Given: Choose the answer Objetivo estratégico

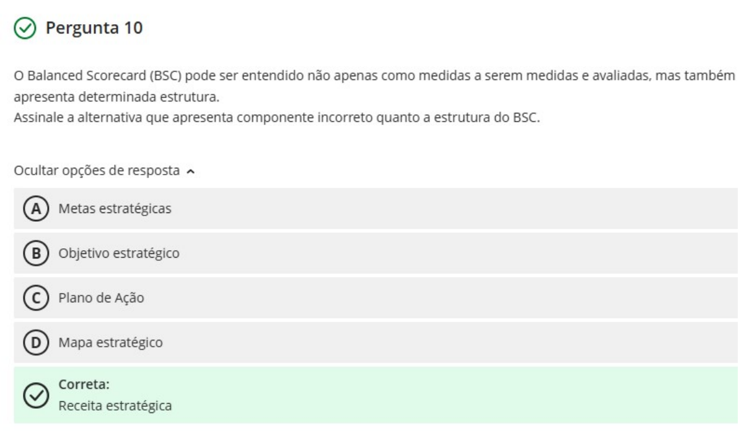Looking at the screenshot, I should coord(119,253).
